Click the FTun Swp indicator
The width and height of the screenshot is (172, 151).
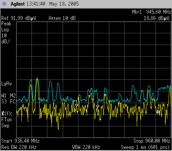click(x=6, y=123)
